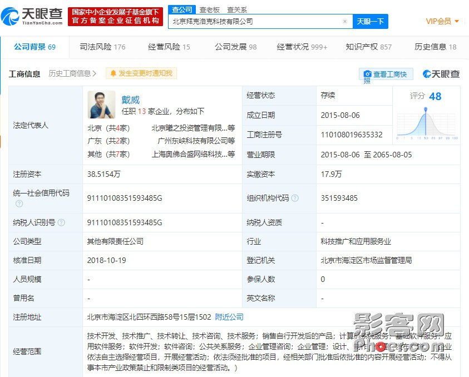Click the 其他 (共7家) region text
The image size is (469, 377).
click(108, 154)
